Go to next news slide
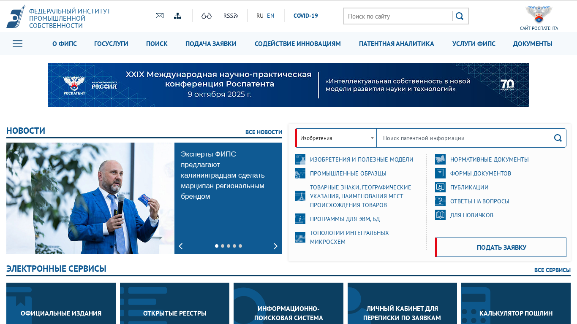The width and height of the screenshot is (577, 324). tap(275, 246)
